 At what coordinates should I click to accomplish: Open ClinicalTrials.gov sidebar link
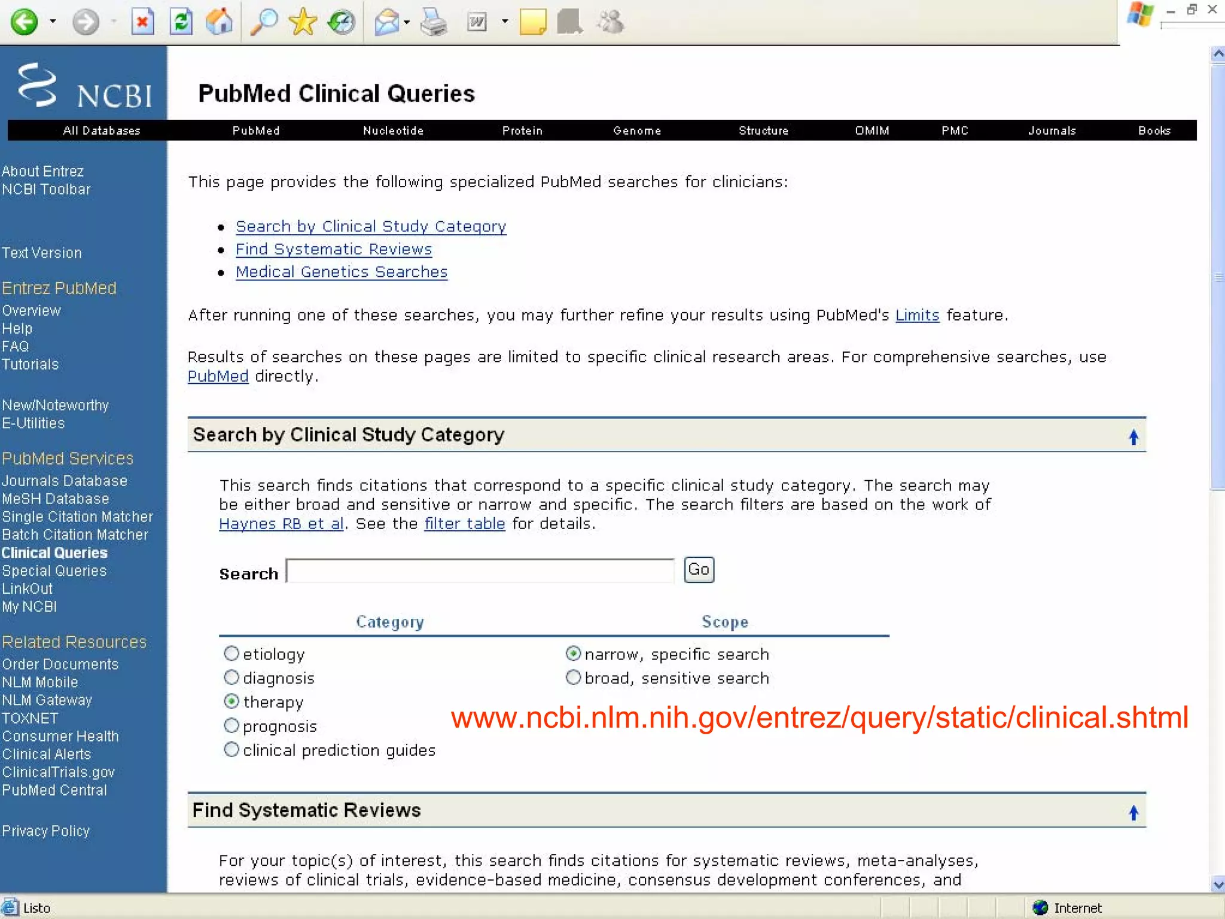coord(58,773)
